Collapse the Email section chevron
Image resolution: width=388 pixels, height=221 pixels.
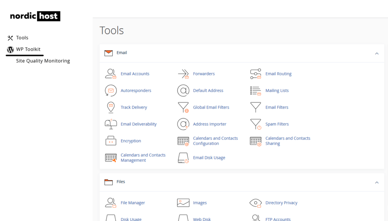(377, 53)
